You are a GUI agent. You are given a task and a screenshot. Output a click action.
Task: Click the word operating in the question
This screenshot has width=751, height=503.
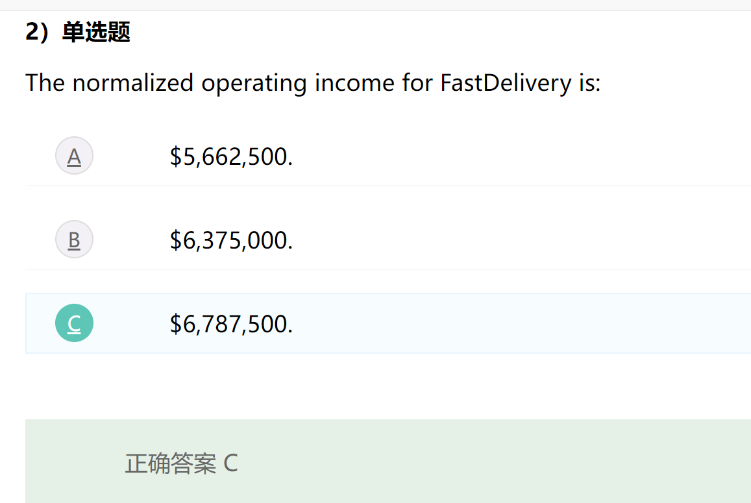click(x=254, y=83)
